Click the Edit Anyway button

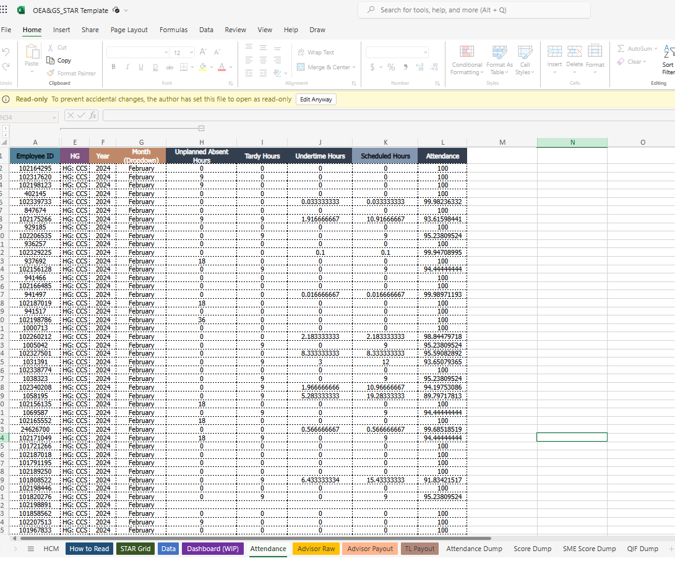316,100
